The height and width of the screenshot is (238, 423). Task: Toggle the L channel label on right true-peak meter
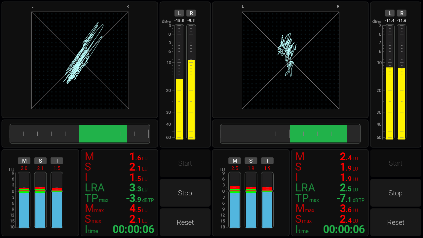point(390,13)
